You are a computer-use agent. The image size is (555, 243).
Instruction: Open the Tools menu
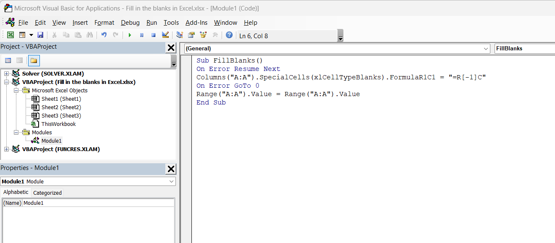tap(171, 23)
